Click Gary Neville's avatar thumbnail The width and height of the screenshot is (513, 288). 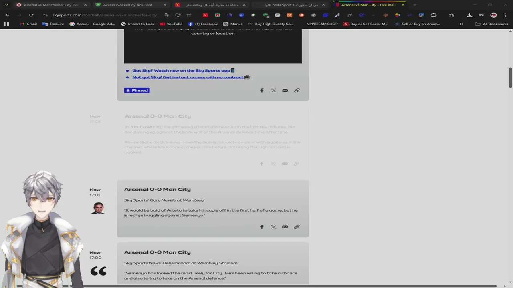click(98, 208)
